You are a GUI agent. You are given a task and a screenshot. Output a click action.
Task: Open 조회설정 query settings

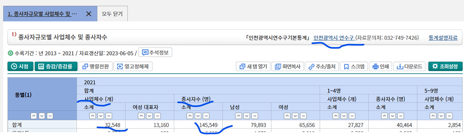click(x=445, y=66)
